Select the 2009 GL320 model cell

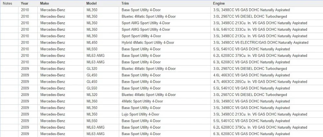click(101, 69)
